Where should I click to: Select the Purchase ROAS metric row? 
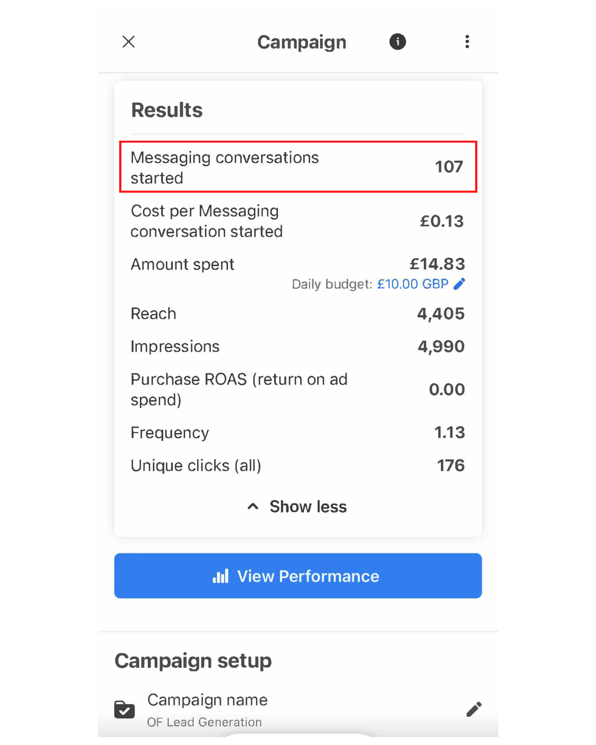coord(298,390)
